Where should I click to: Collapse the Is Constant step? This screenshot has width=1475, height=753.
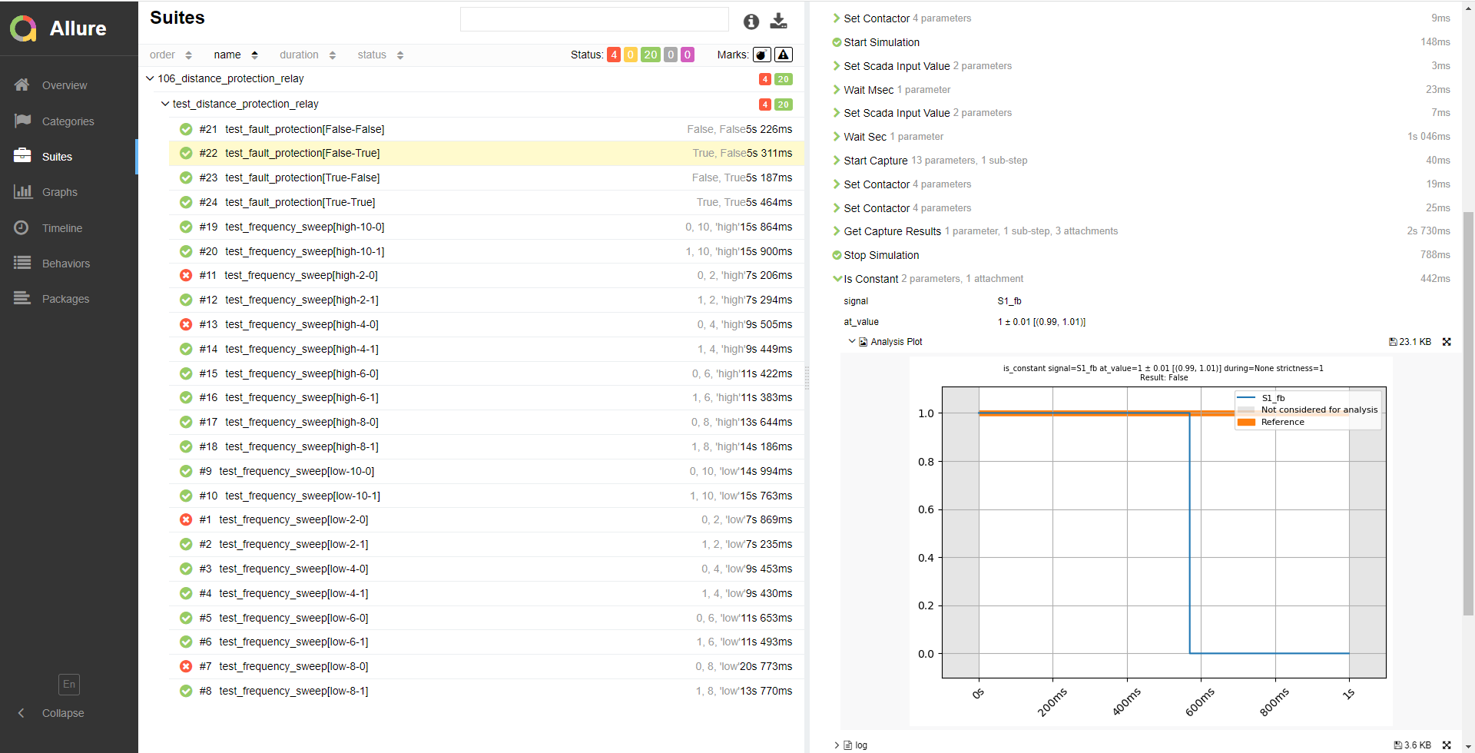(837, 279)
